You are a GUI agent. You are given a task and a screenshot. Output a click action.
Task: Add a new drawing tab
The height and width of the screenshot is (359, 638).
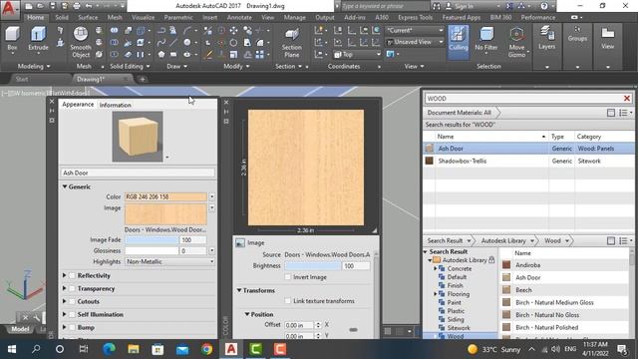click(143, 80)
